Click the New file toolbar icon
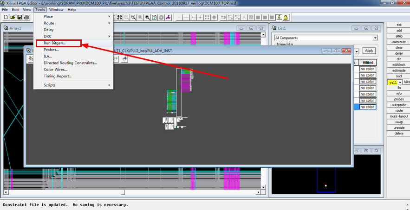410x210 pixels. (6, 18)
